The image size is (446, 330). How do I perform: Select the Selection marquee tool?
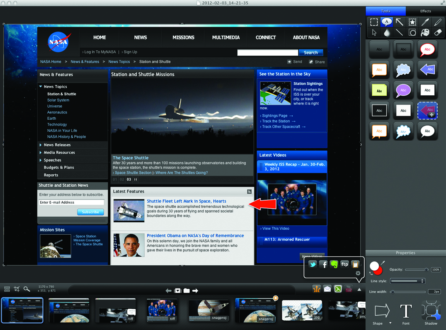point(374,22)
